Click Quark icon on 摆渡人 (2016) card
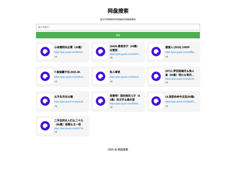Image resolution: width=236 pixels, height=177 pixels. click(156, 51)
